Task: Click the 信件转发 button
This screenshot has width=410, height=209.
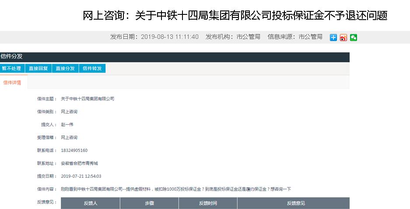Action: pyautogui.click(x=92, y=68)
